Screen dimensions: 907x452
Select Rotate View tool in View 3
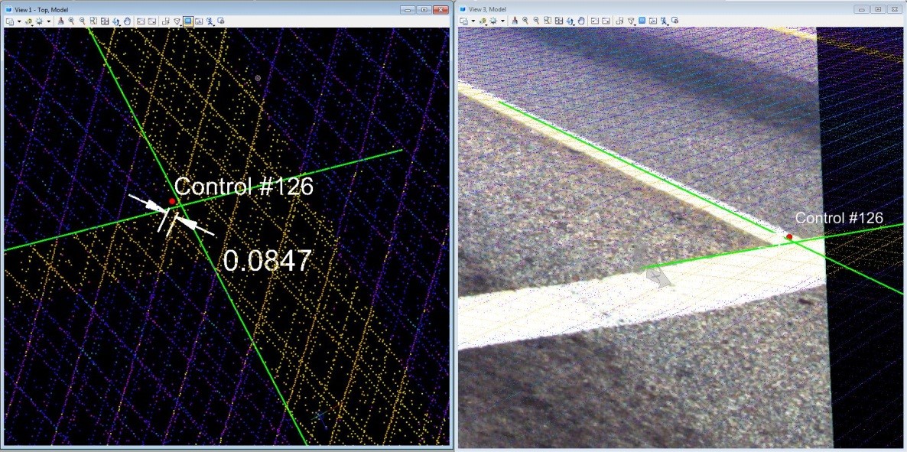[569, 21]
